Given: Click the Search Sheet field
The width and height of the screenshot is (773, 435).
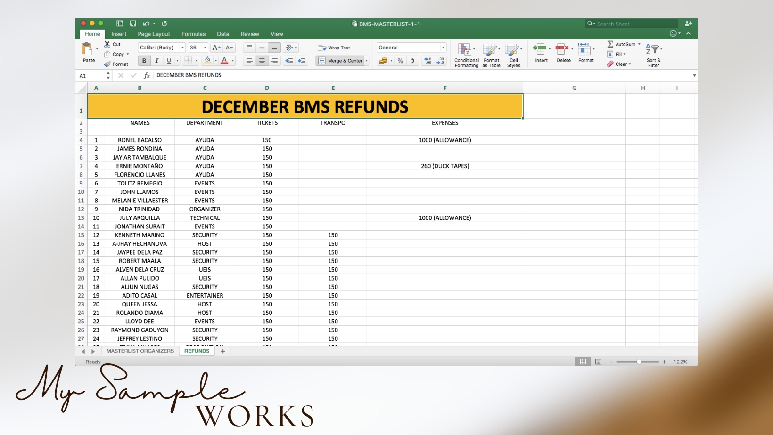Looking at the screenshot, I should click(x=632, y=24).
